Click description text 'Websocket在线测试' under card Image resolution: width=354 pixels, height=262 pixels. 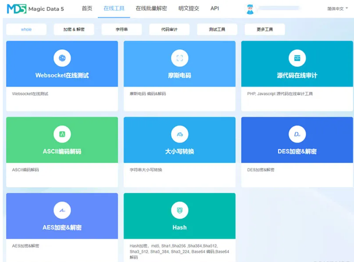coord(30,93)
